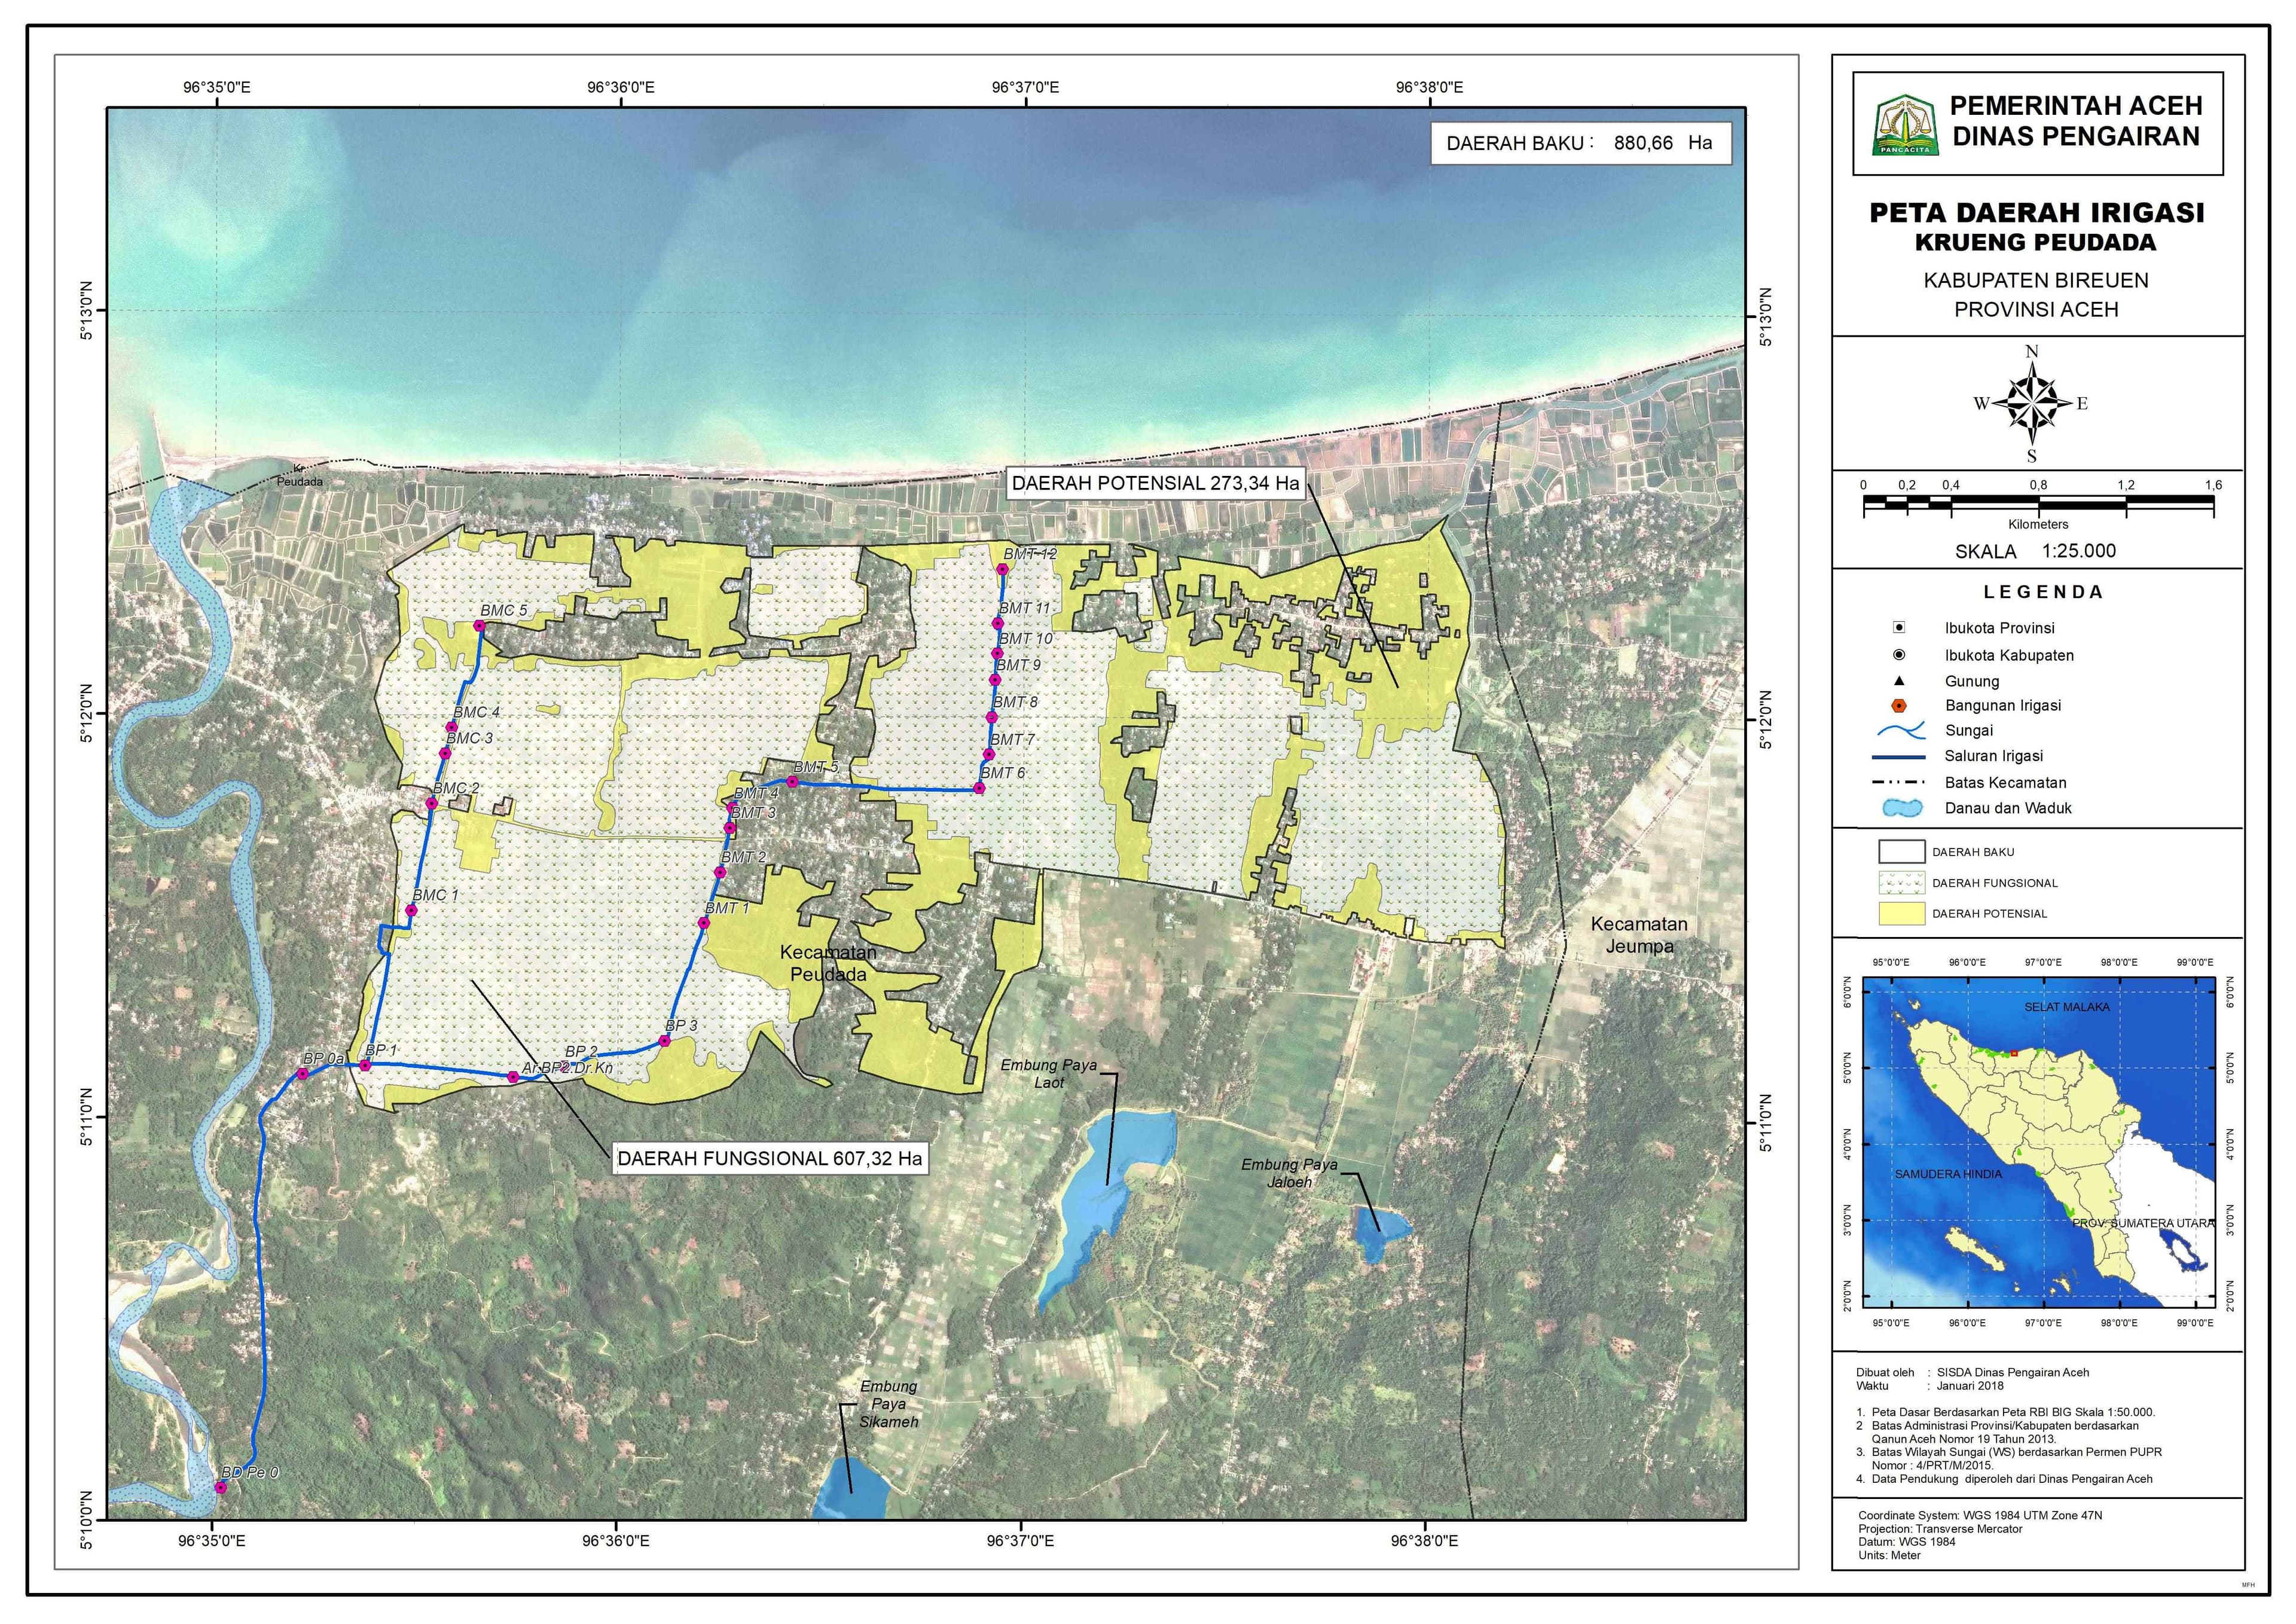Click the BMC 5 irrigation structure marker
Image resolution: width=2296 pixels, height=1624 pixels.
tap(479, 626)
